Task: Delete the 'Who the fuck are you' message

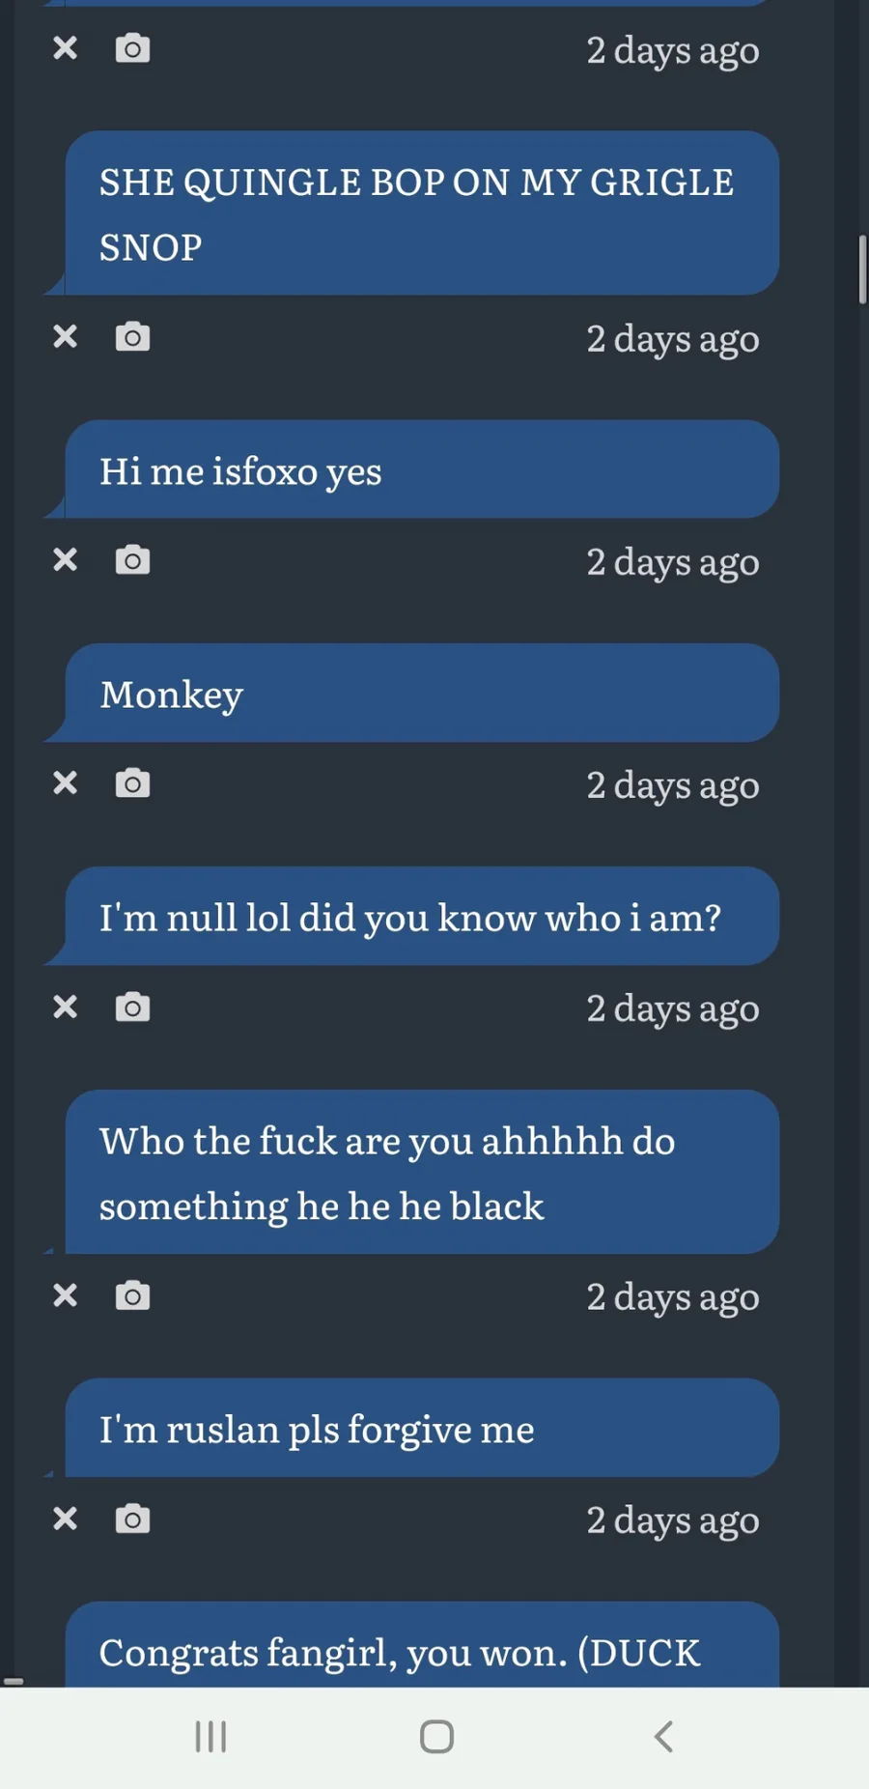Action: (x=65, y=1294)
